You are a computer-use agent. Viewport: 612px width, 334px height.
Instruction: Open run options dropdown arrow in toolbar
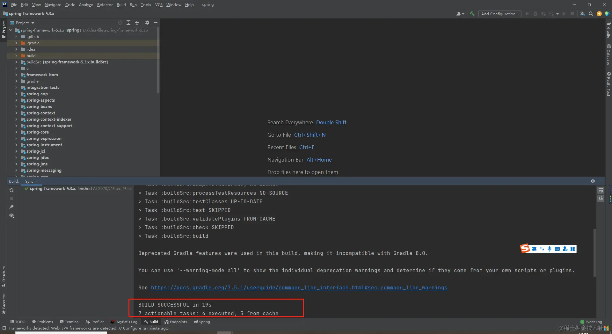click(x=557, y=14)
